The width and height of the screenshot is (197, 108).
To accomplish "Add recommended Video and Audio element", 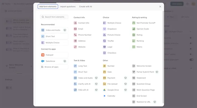I will click(54, 30).
